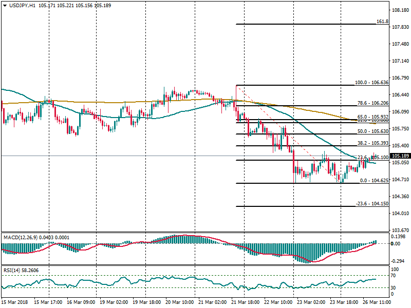Click the RSI 70 level scale label
Image resolution: width=411 pixels, height=308 pixels.
pyautogui.click(x=395, y=276)
